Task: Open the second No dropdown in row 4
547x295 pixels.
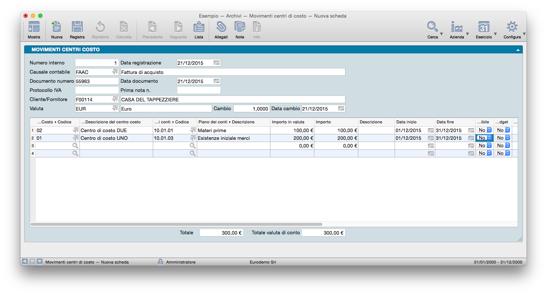Action: (x=503, y=153)
